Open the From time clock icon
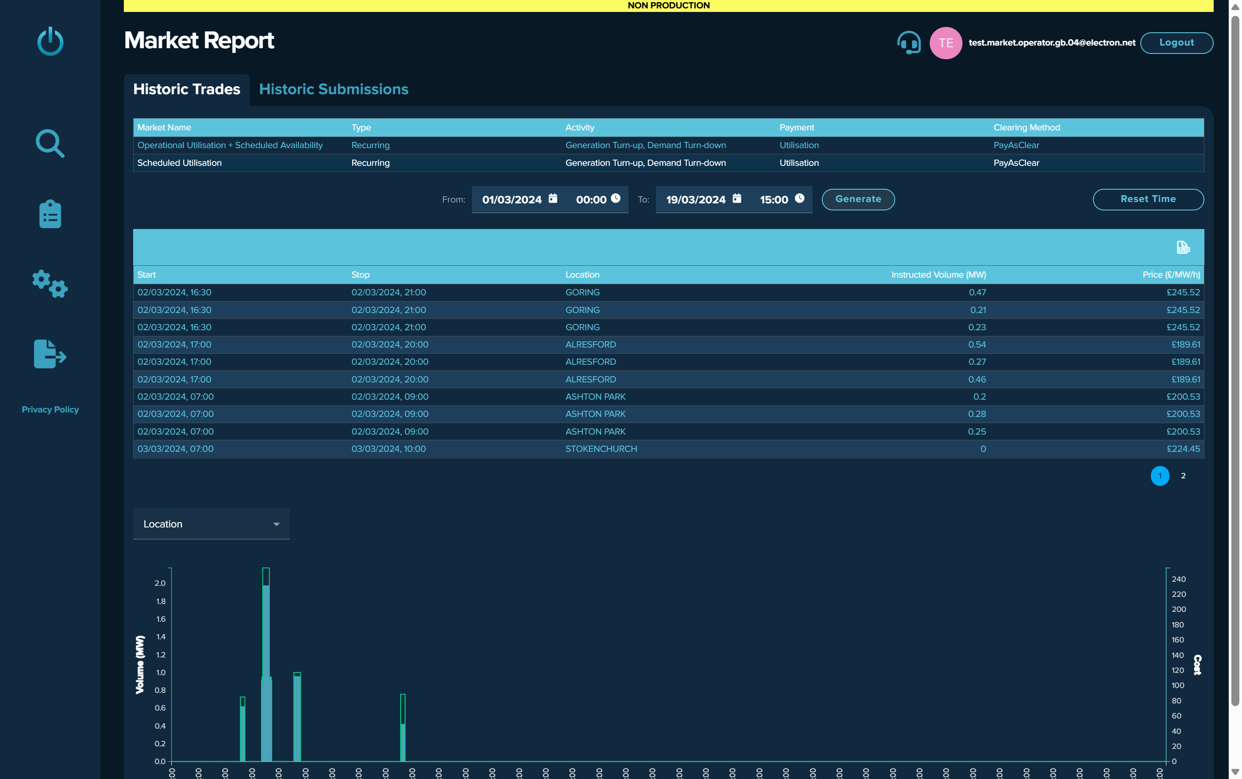 [x=616, y=199]
